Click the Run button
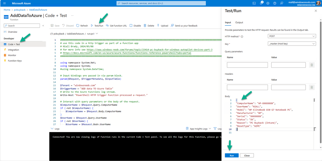This screenshot has width=322, height=161. [x=232, y=156]
